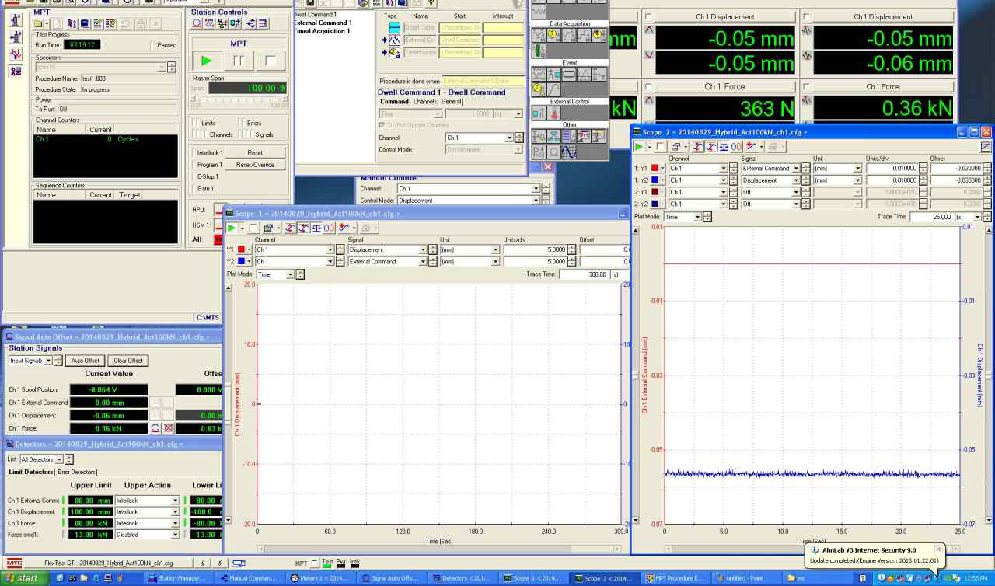Click the Scope 2 Trace Time input field

[x=931, y=217]
